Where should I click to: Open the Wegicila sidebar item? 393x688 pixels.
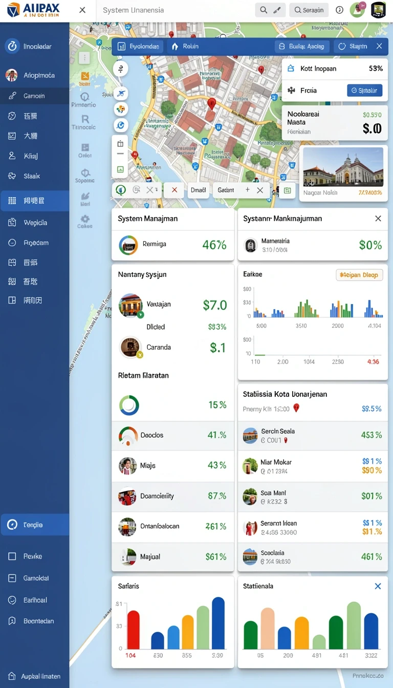(34, 223)
